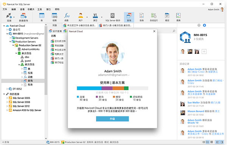The image size is (227, 145).
Task: Open the 用户 user dropdown arrow
Action: pyautogui.click(x=87, y=17)
